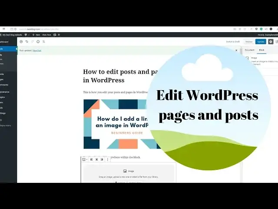The width and height of the screenshot is (278, 209).
Task: Switch to the Document tab
Action: [x=249, y=50]
